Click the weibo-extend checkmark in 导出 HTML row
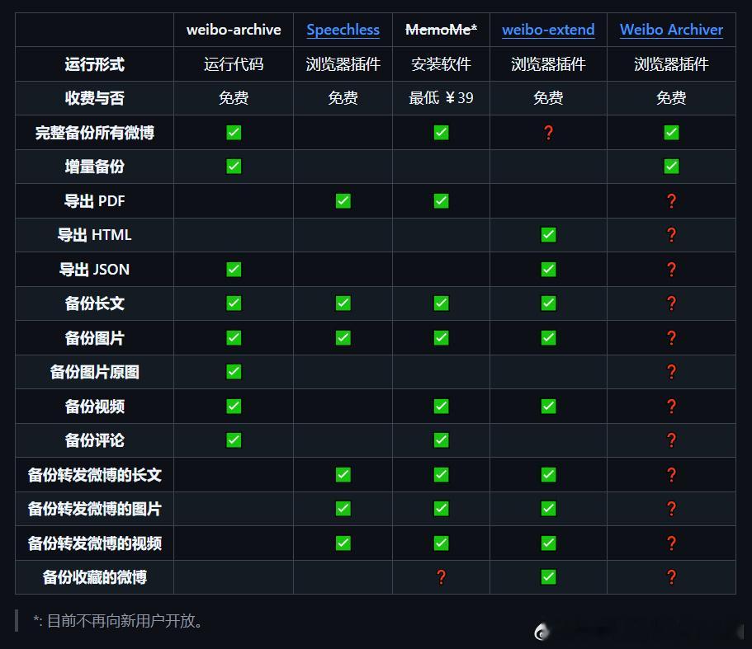The height and width of the screenshot is (649, 752). (x=548, y=235)
